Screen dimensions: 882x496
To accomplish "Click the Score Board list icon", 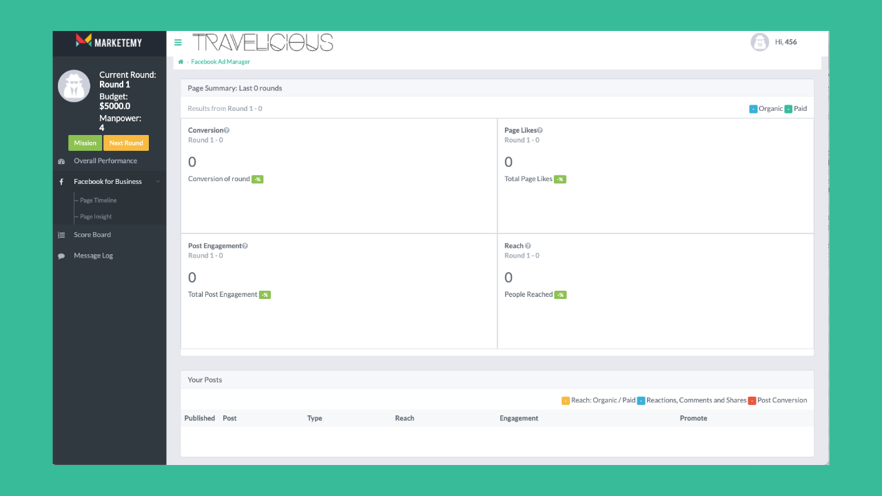I will tap(61, 235).
